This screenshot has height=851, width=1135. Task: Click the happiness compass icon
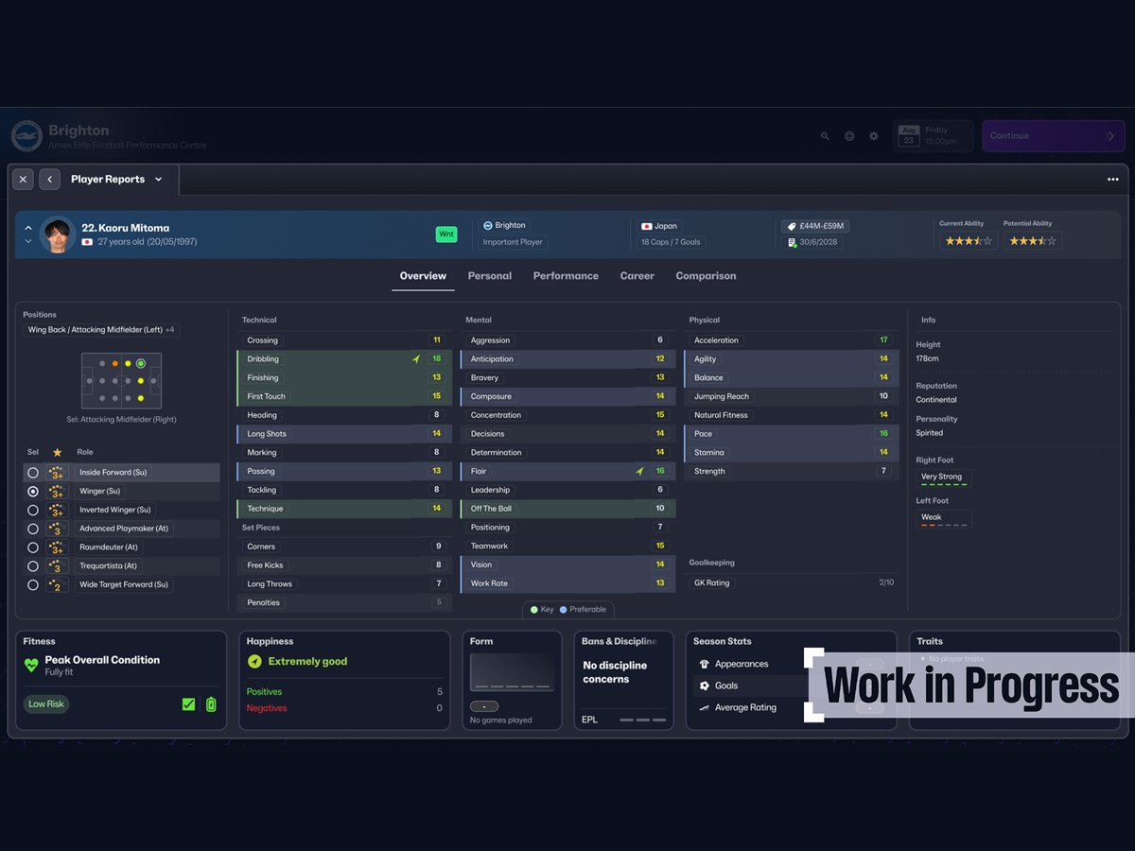click(254, 662)
